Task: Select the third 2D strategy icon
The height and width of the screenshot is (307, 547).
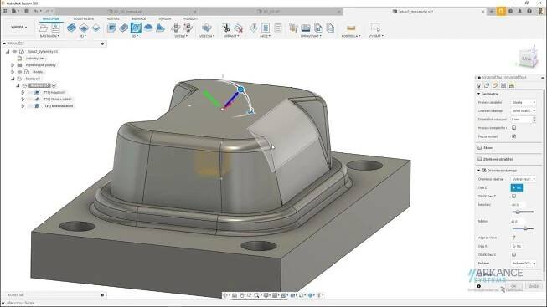Action: [96, 28]
